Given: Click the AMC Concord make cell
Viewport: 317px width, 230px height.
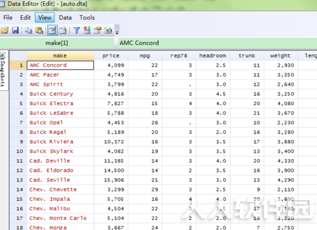Looking at the screenshot, I should point(60,65).
